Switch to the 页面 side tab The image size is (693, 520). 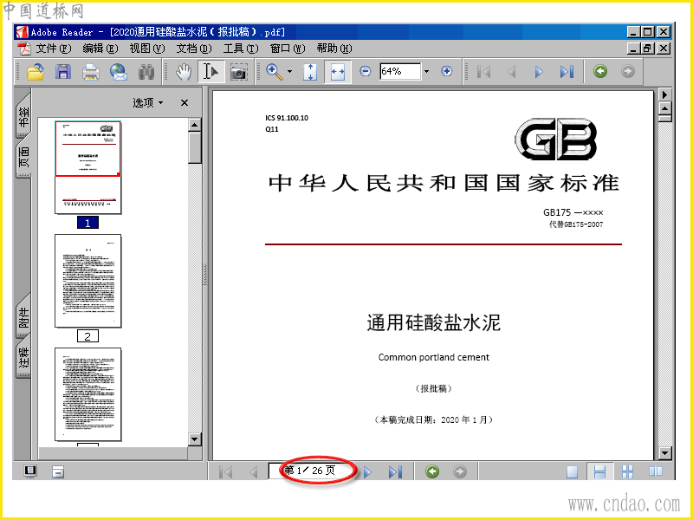(23, 157)
